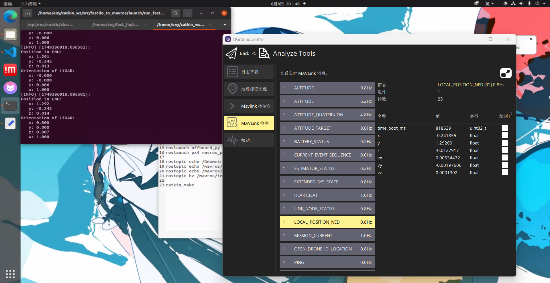Toggle the plot checkbox for time_boot_ms
550x283 pixels.
(x=505, y=128)
